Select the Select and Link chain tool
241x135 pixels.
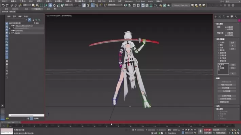pos(12,5)
